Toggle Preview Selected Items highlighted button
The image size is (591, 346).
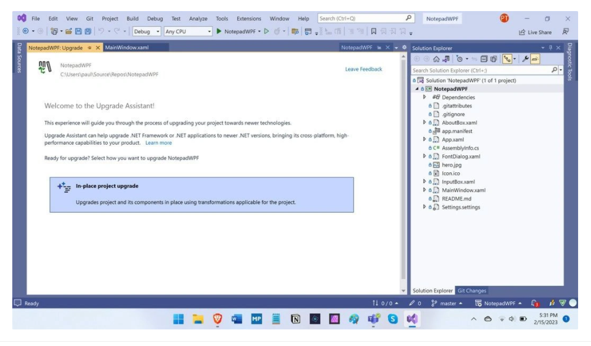pyautogui.click(x=535, y=59)
